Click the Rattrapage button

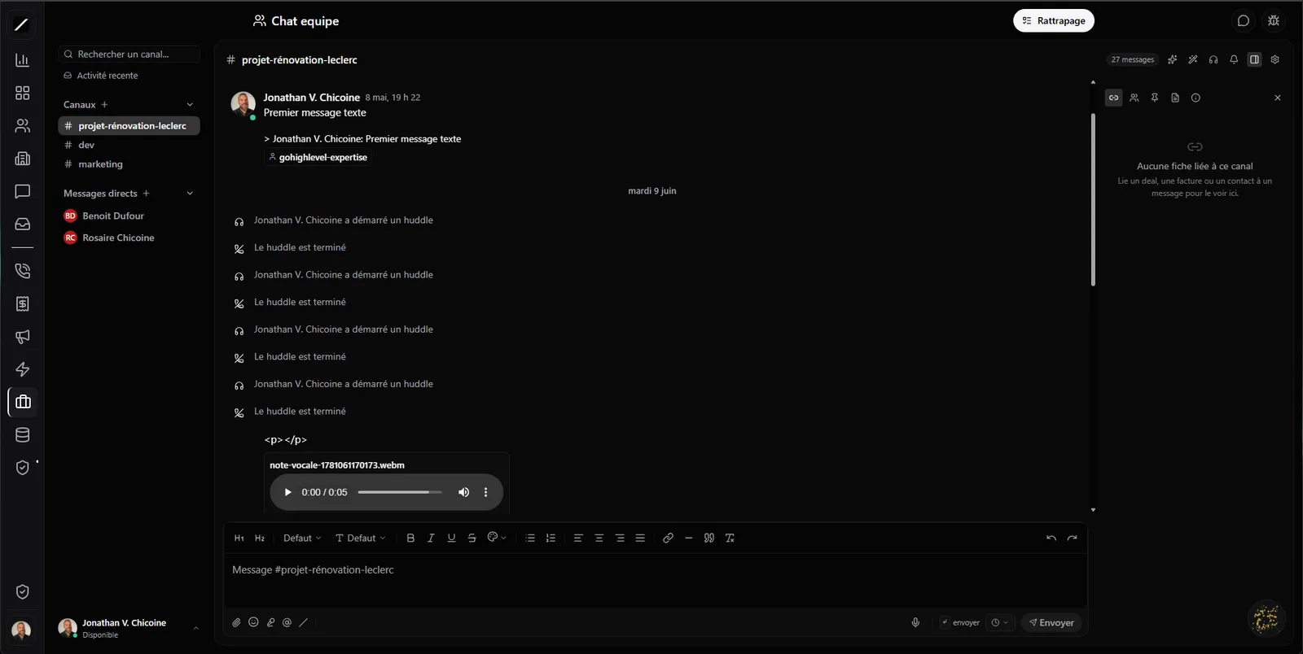tap(1054, 20)
